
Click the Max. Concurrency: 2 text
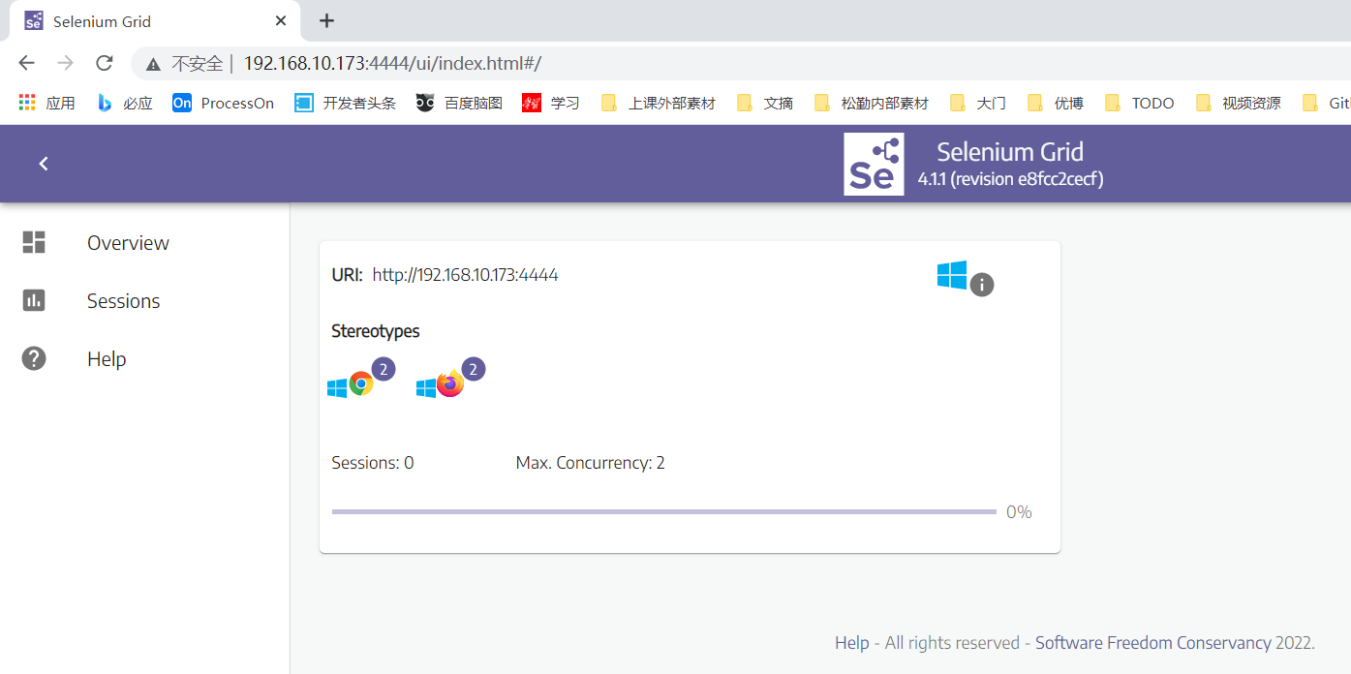(x=591, y=463)
